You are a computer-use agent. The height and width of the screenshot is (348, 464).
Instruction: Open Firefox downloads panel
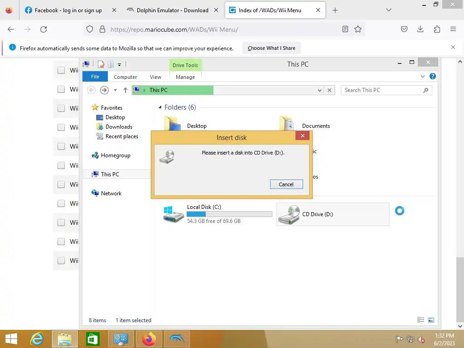420,29
